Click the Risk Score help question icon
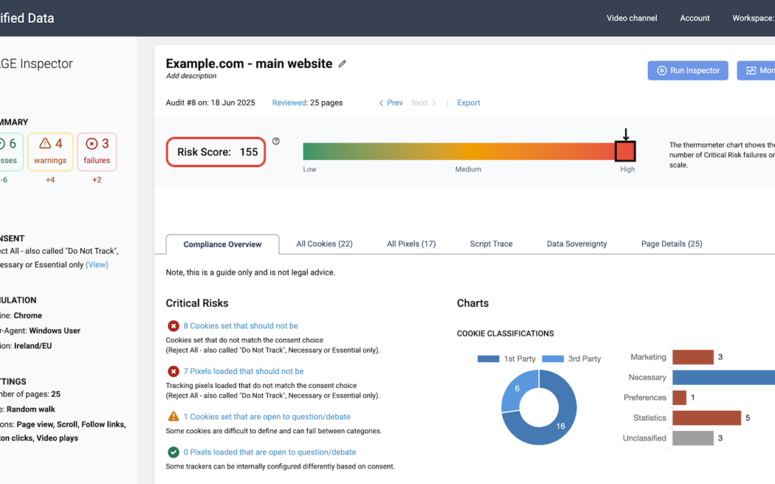The height and width of the screenshot is (484, 775). (276, 141)
